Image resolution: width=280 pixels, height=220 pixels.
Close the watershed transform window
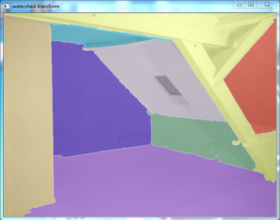[x=267, y=4]
